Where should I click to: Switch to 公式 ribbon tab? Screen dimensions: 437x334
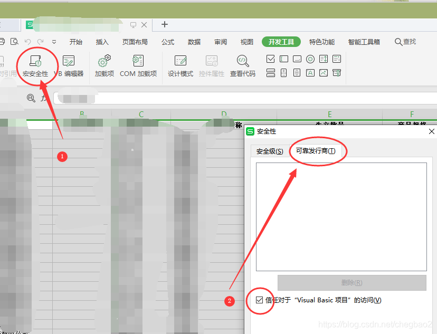point(168,42)
